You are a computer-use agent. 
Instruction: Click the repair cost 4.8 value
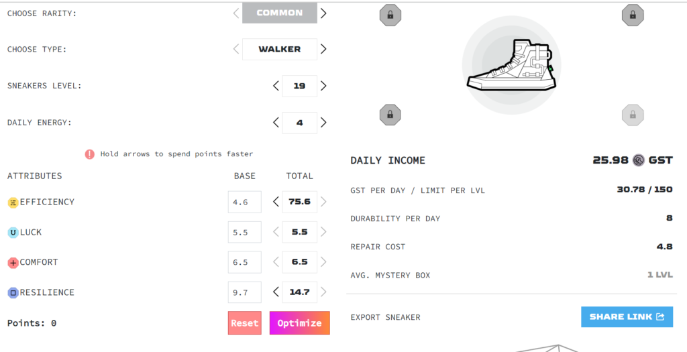[665, 247]
